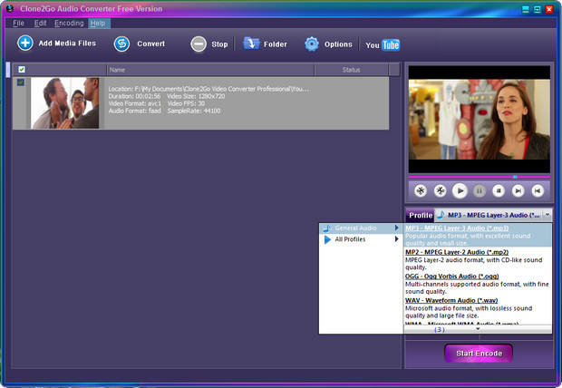
Task: Choose MP3 - MPEG Layer-3 Audio profile
Action: (x=478, y=235)
